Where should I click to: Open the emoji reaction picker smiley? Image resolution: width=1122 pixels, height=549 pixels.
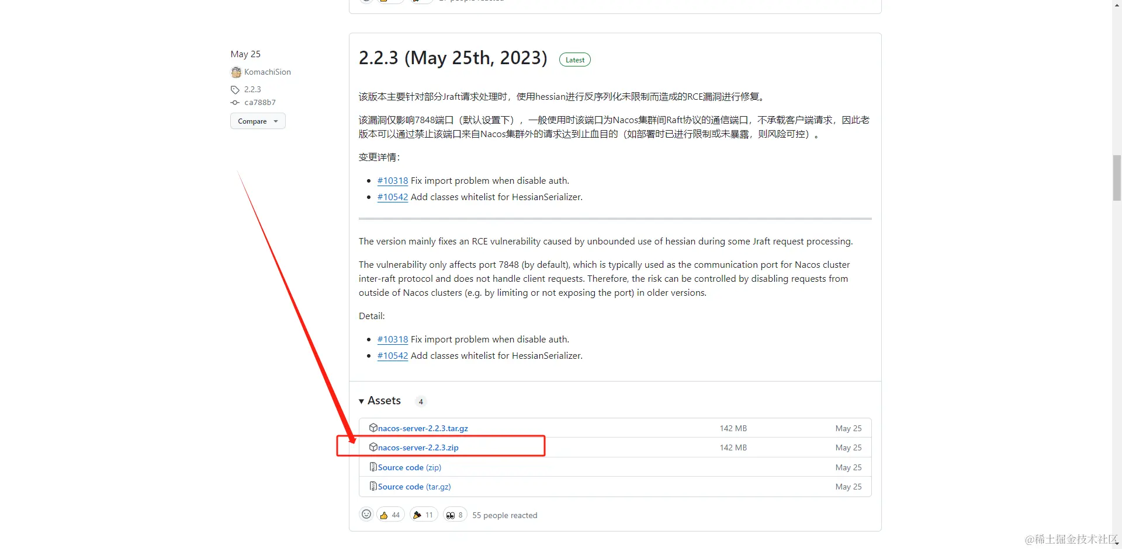pos(366,514)
